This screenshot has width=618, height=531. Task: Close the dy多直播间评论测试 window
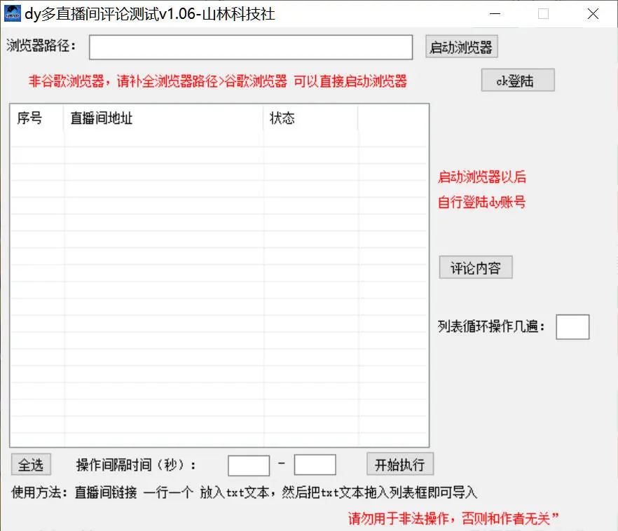tap(593, 14)
